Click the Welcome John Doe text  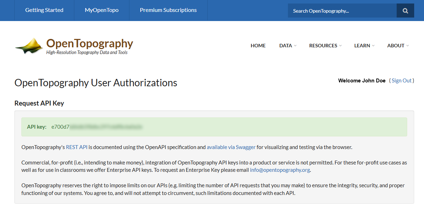click(362, 81)
